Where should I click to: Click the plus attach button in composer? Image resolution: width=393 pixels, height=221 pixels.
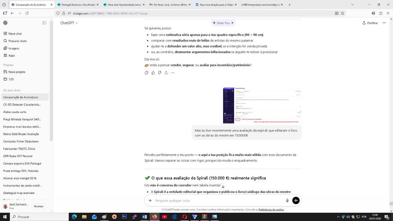click(x=150, y=201)
